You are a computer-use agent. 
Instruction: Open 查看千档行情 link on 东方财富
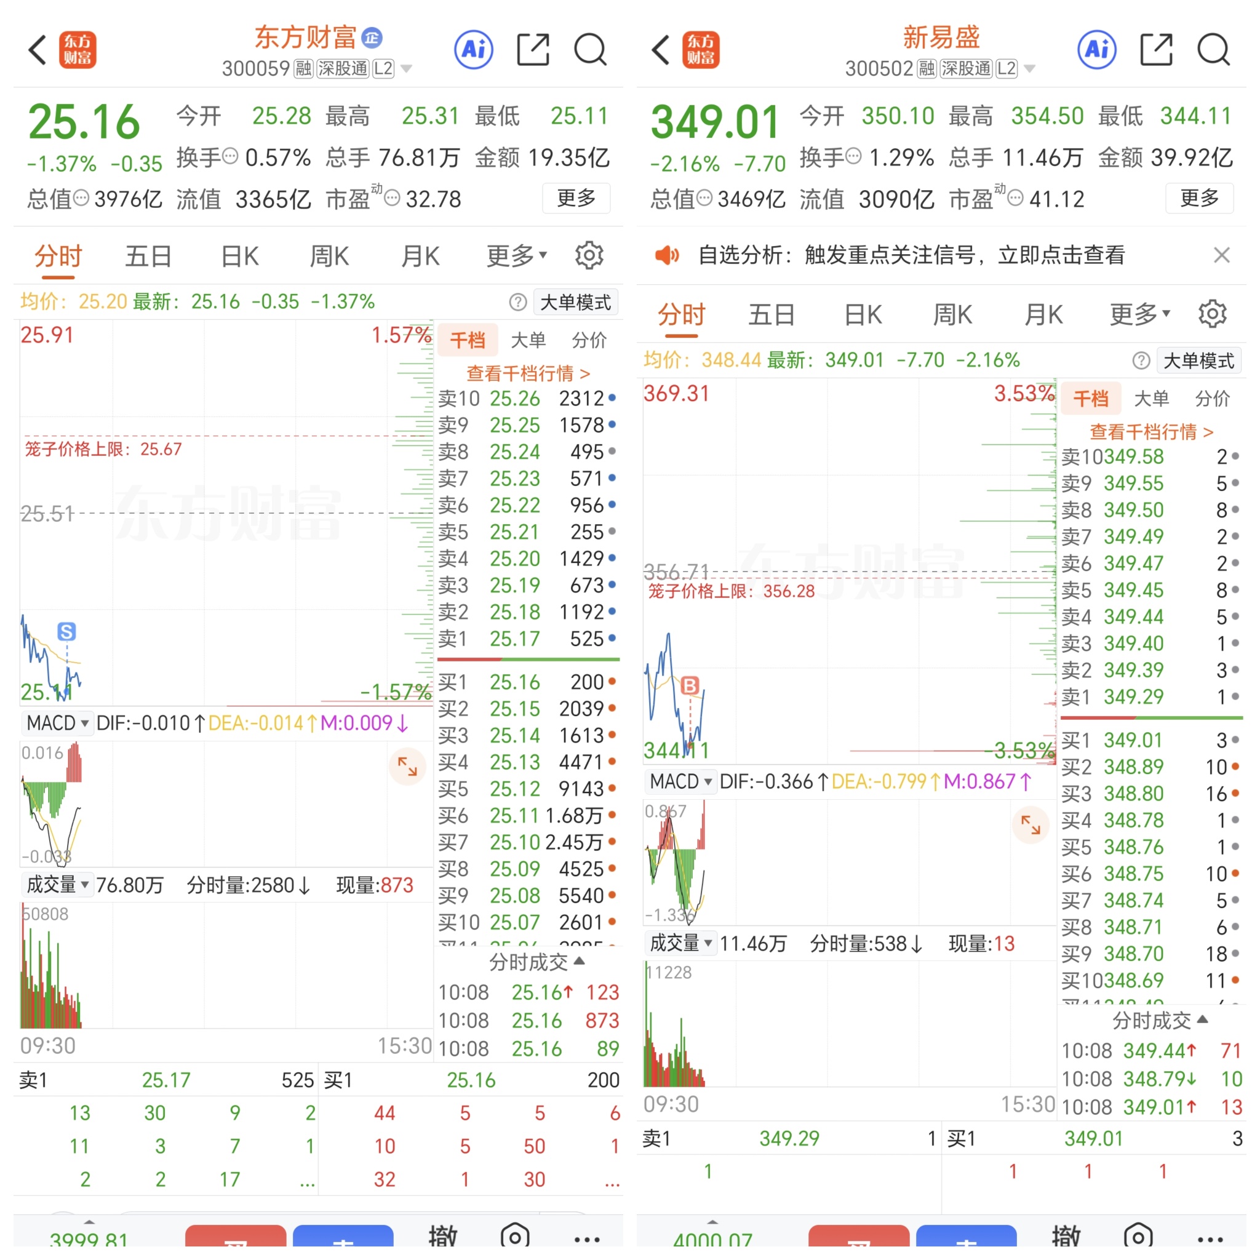(528, 373)
